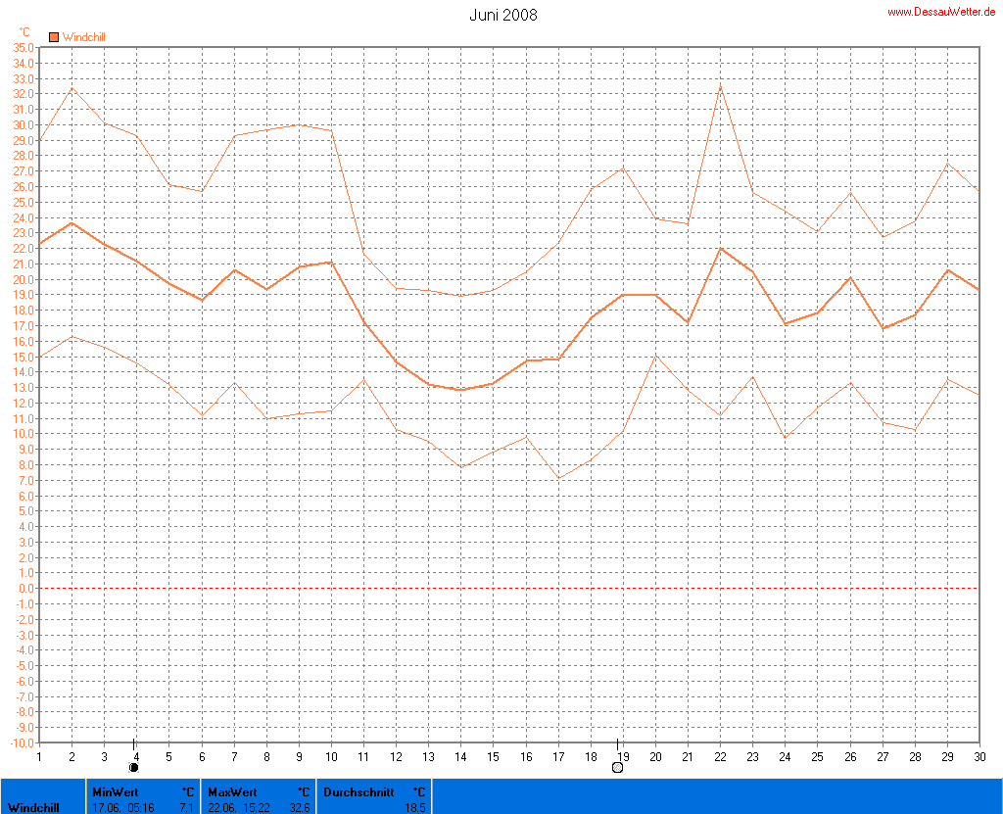The height and width of the screenshot is (814, 1003).
Task: Select the Juni 2008 chart title
Action: pyautogui.click(x=502, y=15)
